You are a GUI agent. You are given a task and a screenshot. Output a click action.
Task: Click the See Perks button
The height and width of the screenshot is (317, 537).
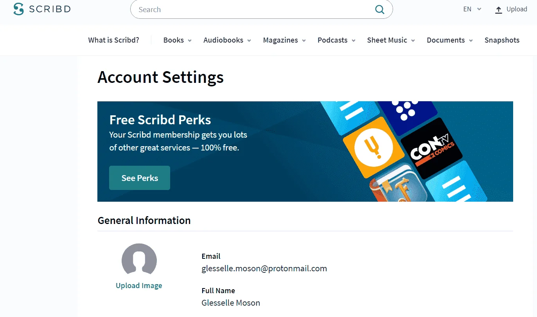click(140, 178)
